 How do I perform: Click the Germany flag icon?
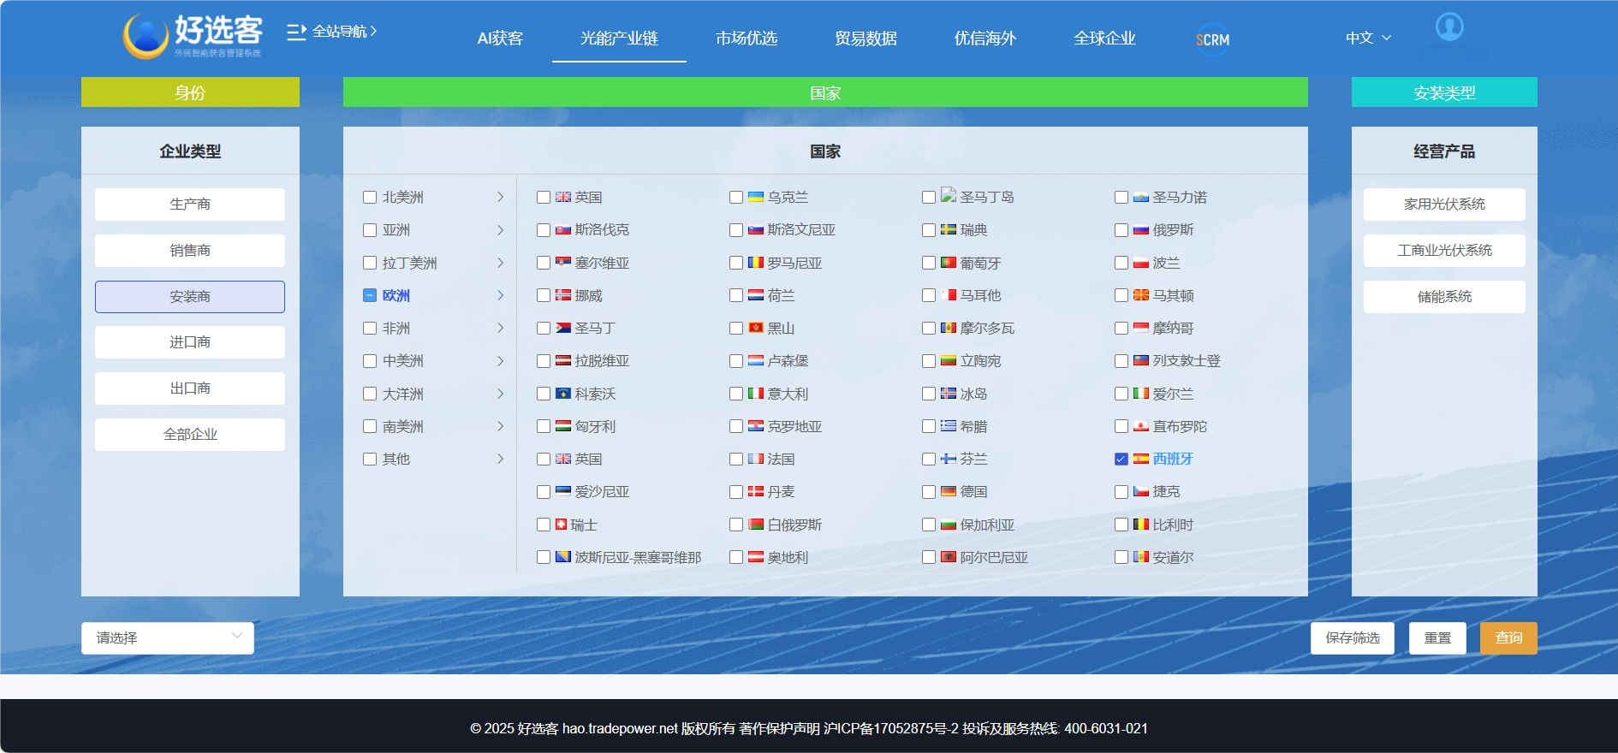pos(949,491)
